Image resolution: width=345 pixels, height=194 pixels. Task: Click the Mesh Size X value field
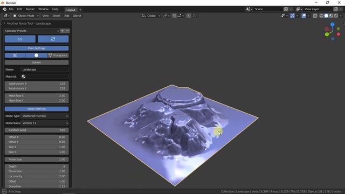37,96
